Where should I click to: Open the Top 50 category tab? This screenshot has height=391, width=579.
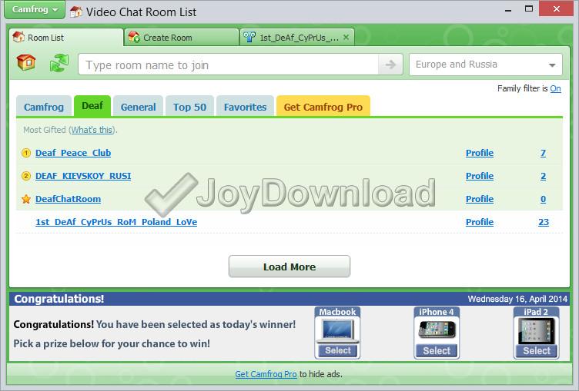[190, 107]
